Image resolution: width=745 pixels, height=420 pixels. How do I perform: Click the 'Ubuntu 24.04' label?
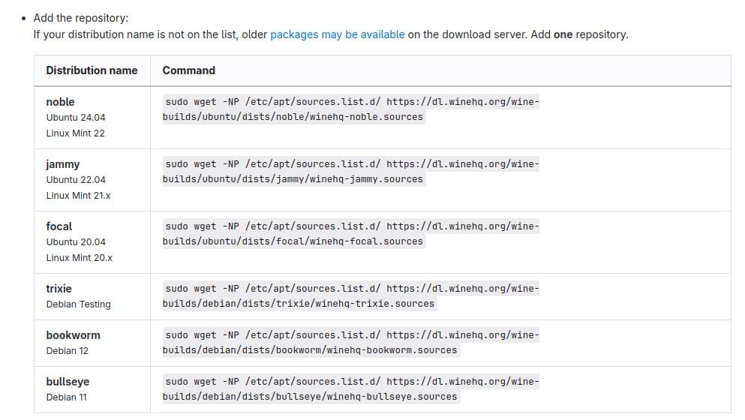pyautogui.click(x=76, y=117)
